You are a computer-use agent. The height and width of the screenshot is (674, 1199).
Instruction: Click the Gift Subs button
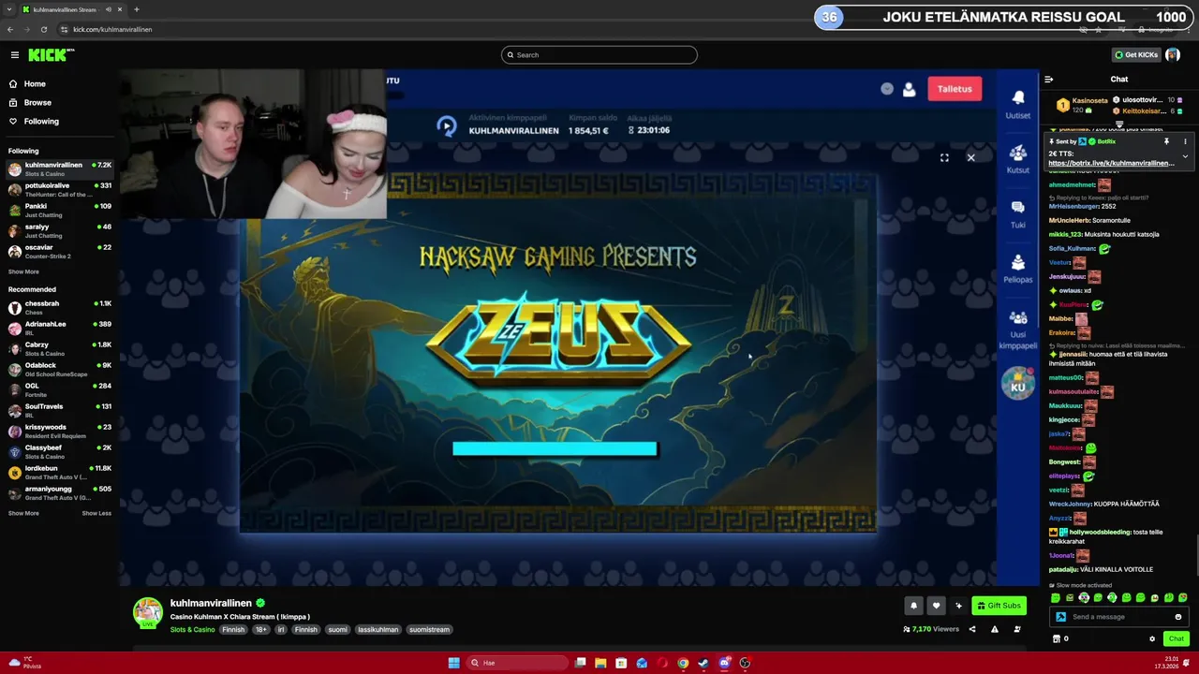coord(999,606)
